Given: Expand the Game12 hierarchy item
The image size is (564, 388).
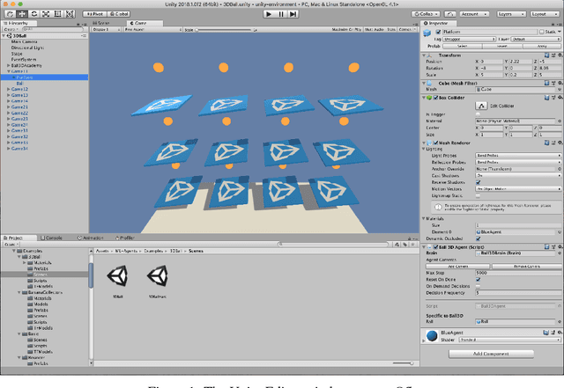Looking at the screenshot, I should 8,90.
